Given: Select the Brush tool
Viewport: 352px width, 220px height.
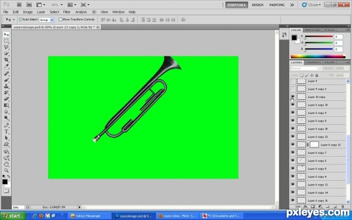Looking at the screenshot, I should pyautogui.click(x=6, y=80).
